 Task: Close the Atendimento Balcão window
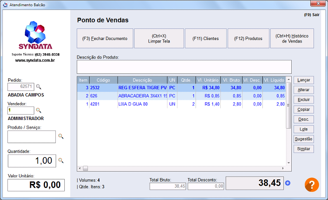(318, 3)
